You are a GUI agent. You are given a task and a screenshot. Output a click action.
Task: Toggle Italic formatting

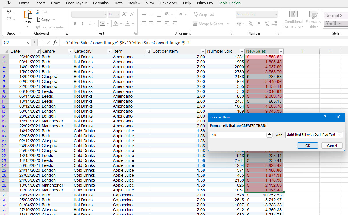tap(82, 24)
